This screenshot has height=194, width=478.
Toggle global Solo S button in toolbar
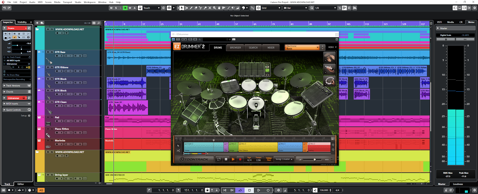pos(116,8)
